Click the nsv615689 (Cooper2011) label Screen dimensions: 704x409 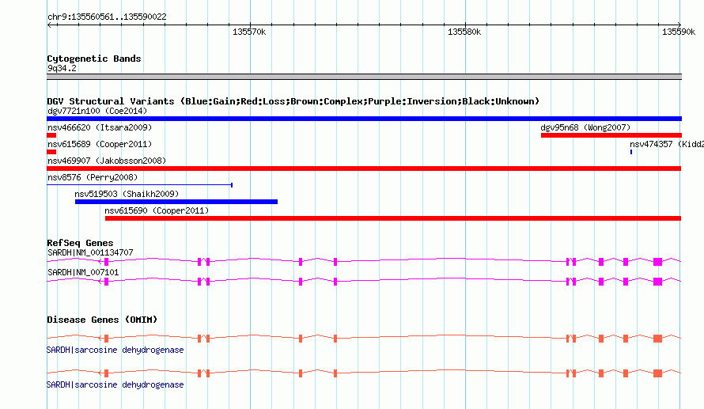pyautogui.click(x=100, y=144)
